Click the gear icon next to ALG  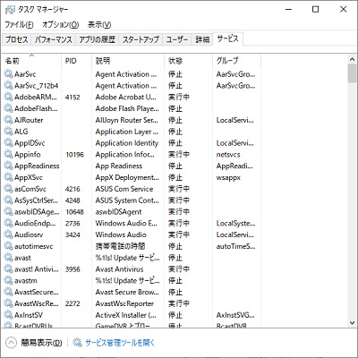[x=8, y=132]
